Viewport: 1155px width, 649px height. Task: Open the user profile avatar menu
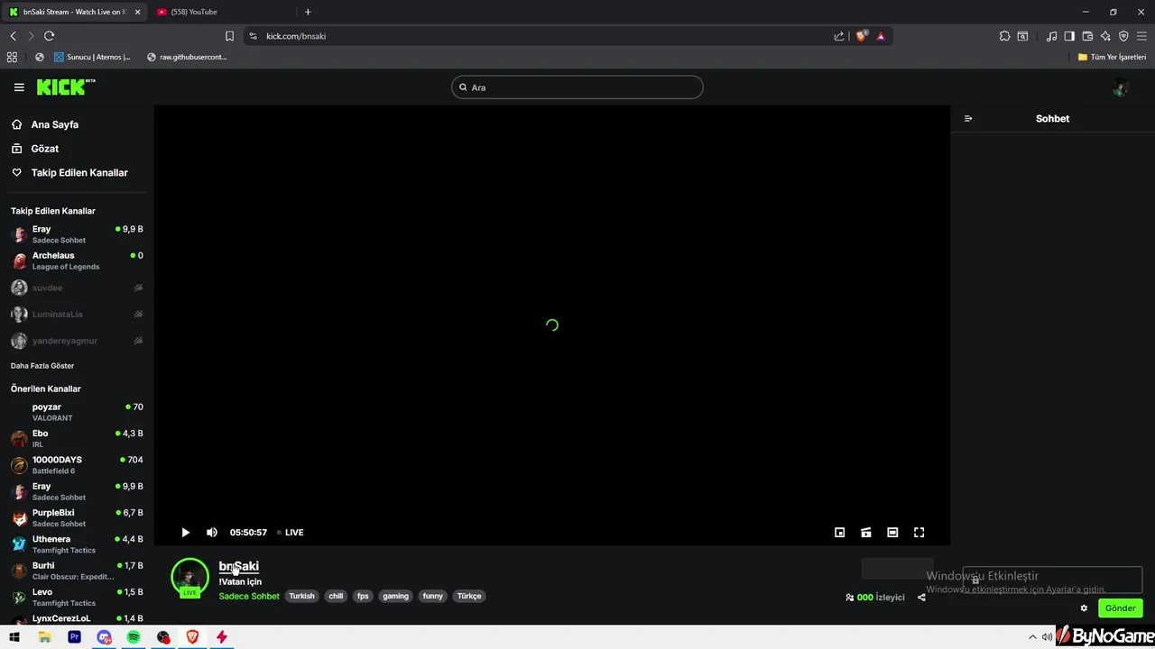click(x=1121, y=87)
